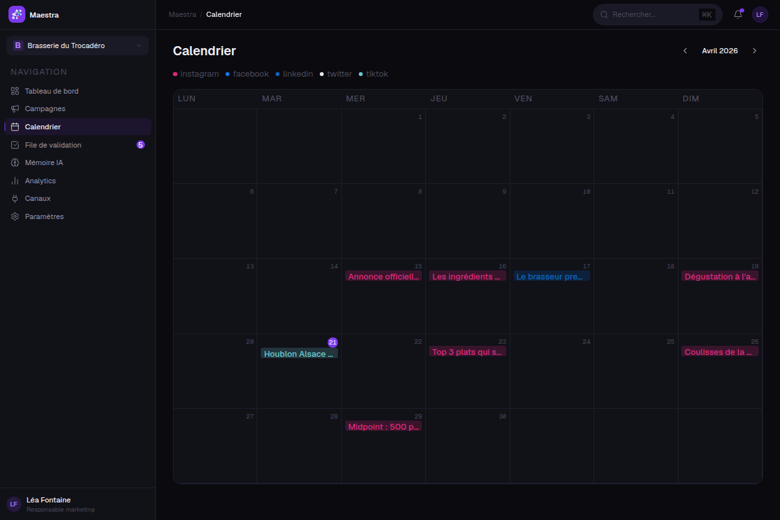Click the File de validation badge 5
This screenshot has width=780, height=520.
(140, 145)
